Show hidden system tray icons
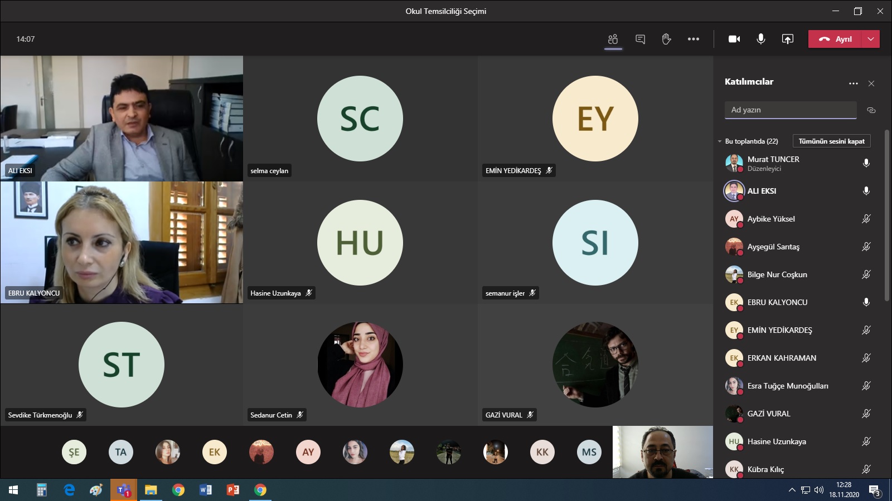The image size is (892, 501). coord(792,490)
